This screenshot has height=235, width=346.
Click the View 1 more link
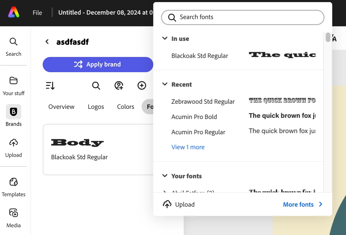(188, 147)
